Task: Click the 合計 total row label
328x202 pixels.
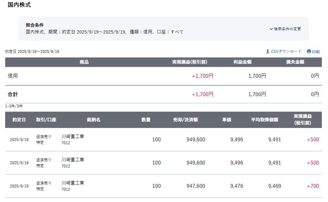Action: click(13, 95)
